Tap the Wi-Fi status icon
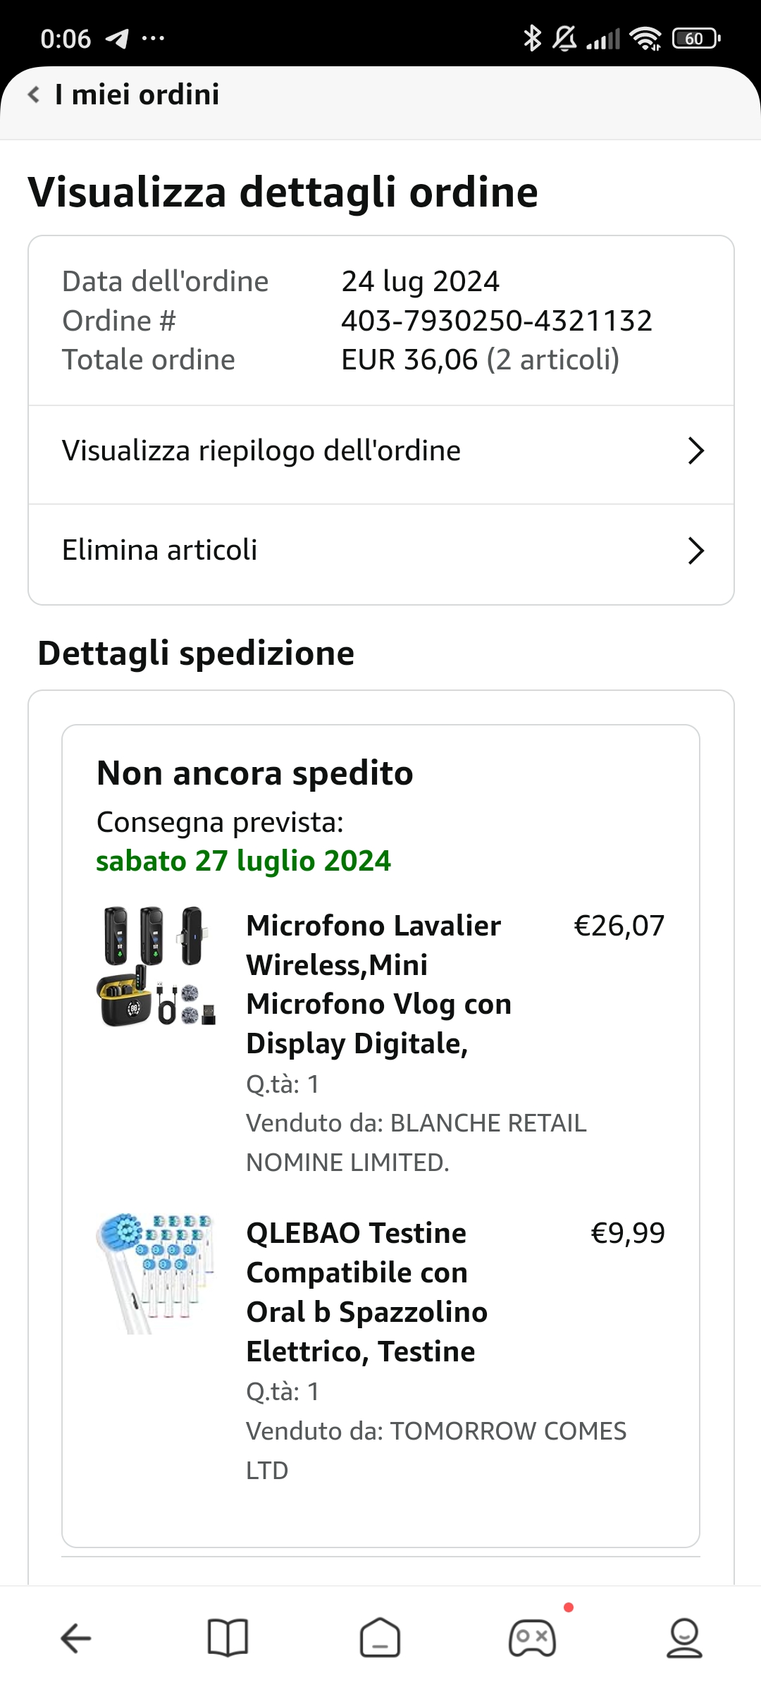Image resolution: width=761 pixels, height=1692 pixels. [645, 38]
